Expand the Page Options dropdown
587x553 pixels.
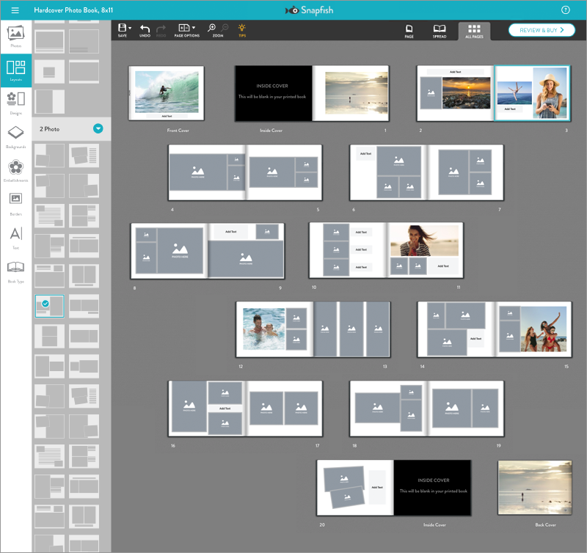[187, 29]
